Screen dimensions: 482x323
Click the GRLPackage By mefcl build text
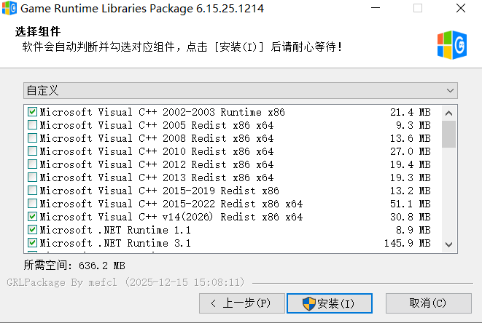click(125, 282)
